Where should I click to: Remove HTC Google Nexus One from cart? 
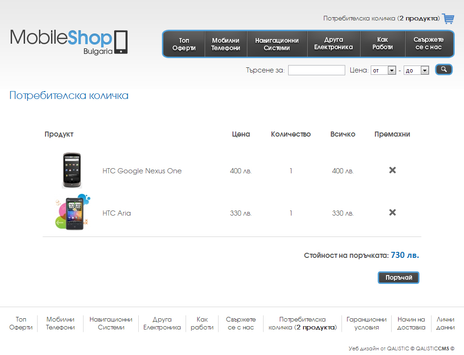[393, 170]
